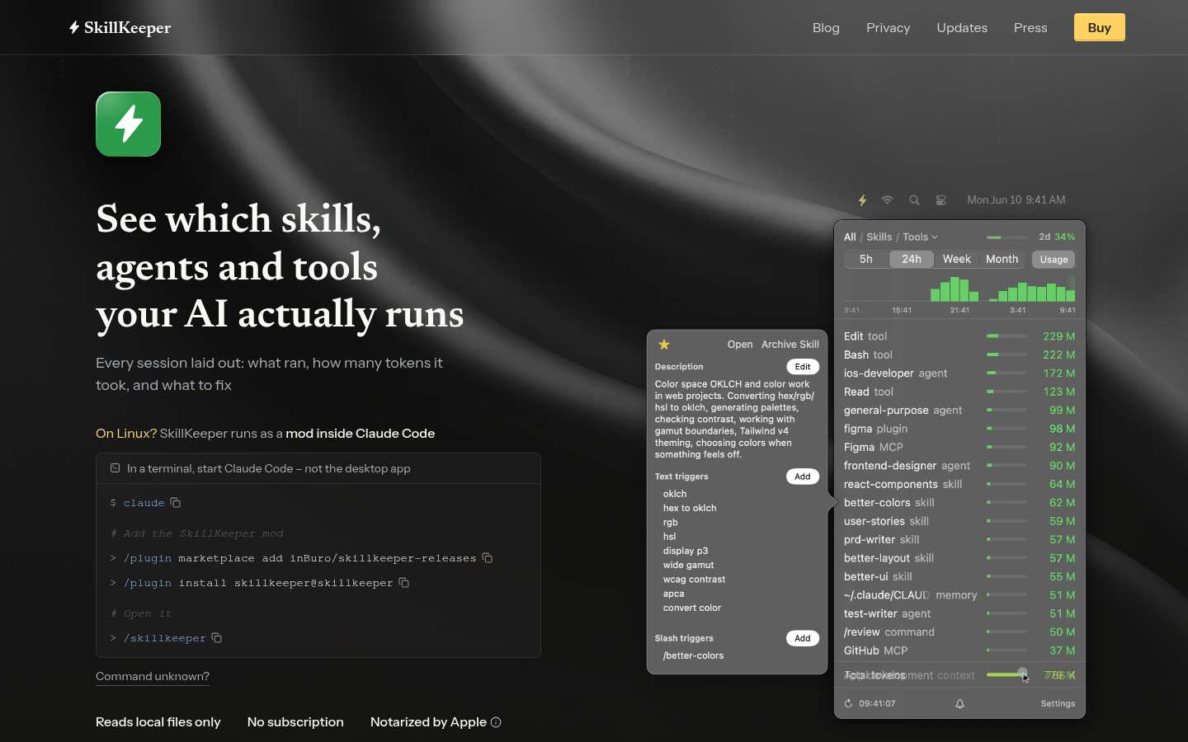Toggle the Usage button
Image resolution: width=1188 pixels, height=742 pixels.
click(1054, 259)
